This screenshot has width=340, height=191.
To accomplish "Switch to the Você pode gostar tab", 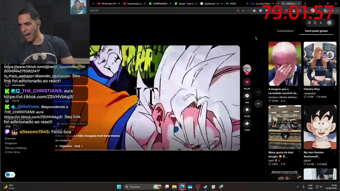I will [316, 31].
